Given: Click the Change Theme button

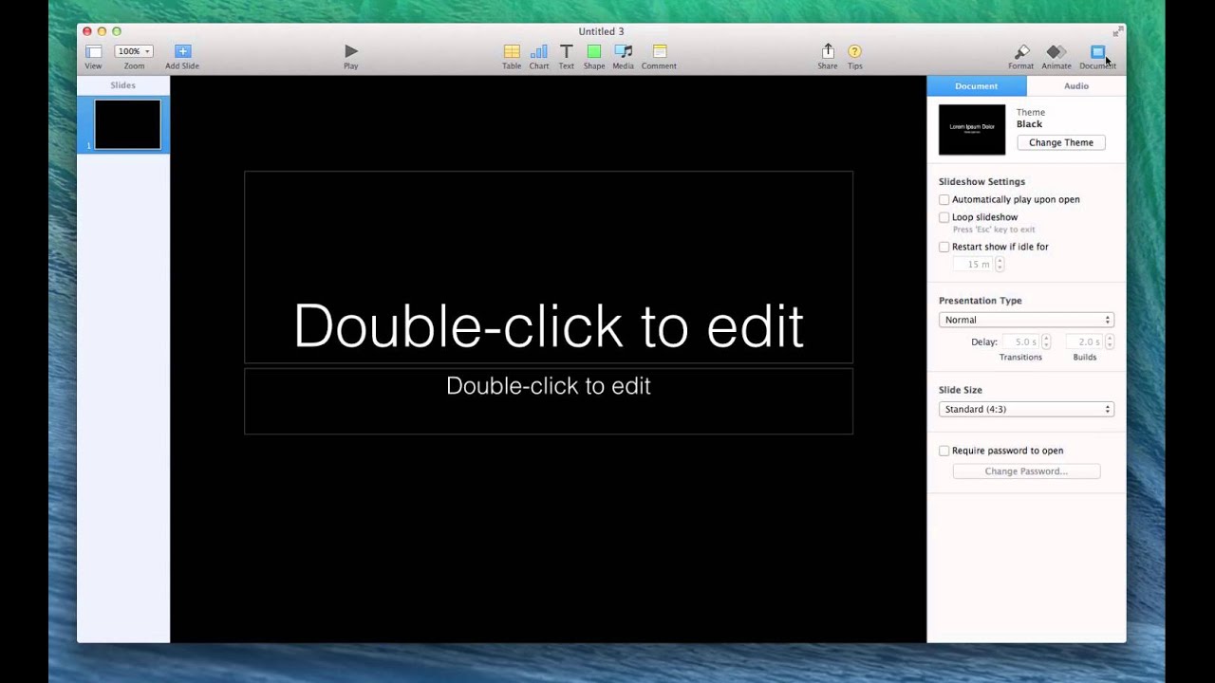Looking at the screenshot, I should coord(1061,142).
